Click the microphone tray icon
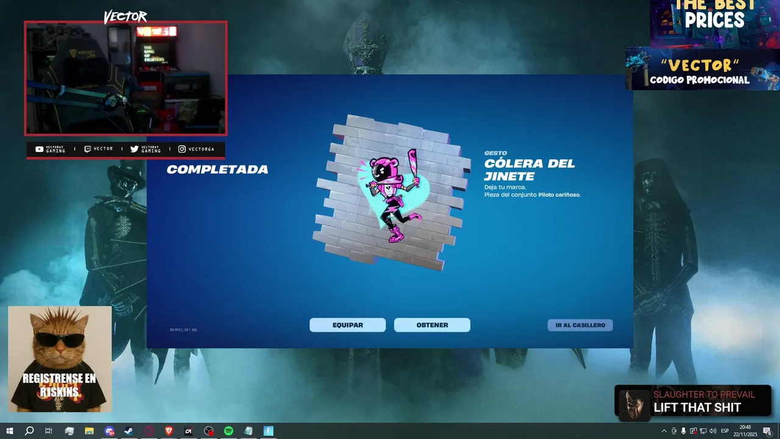This screenshot has width=780, height=439. (684, 431)
